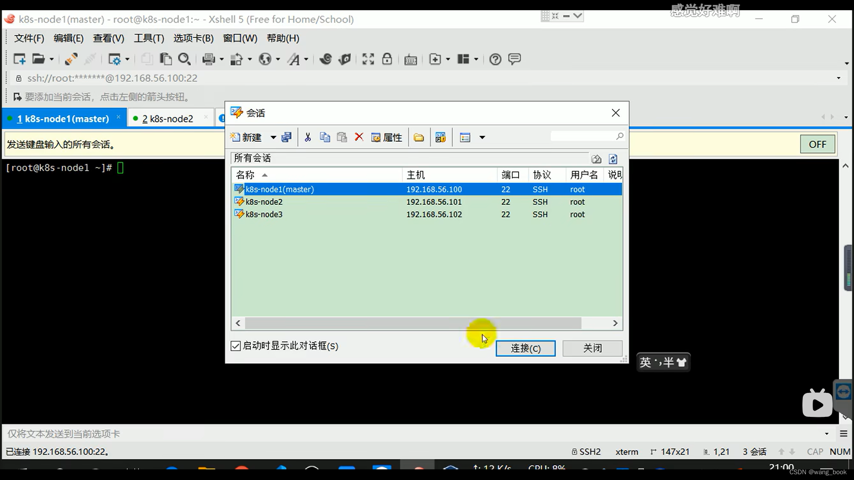Click the new folder icon in session dialog
Image resolution: width=854 pixels, height=480 pixels.
419,137
